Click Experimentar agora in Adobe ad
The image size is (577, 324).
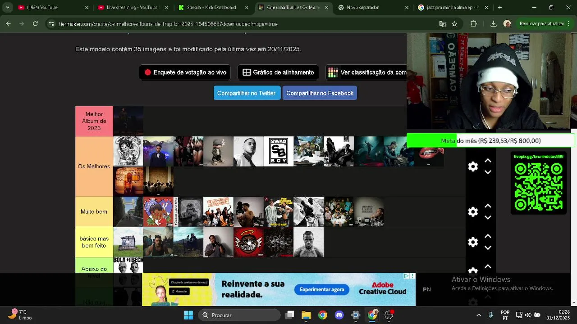point(322,289)
